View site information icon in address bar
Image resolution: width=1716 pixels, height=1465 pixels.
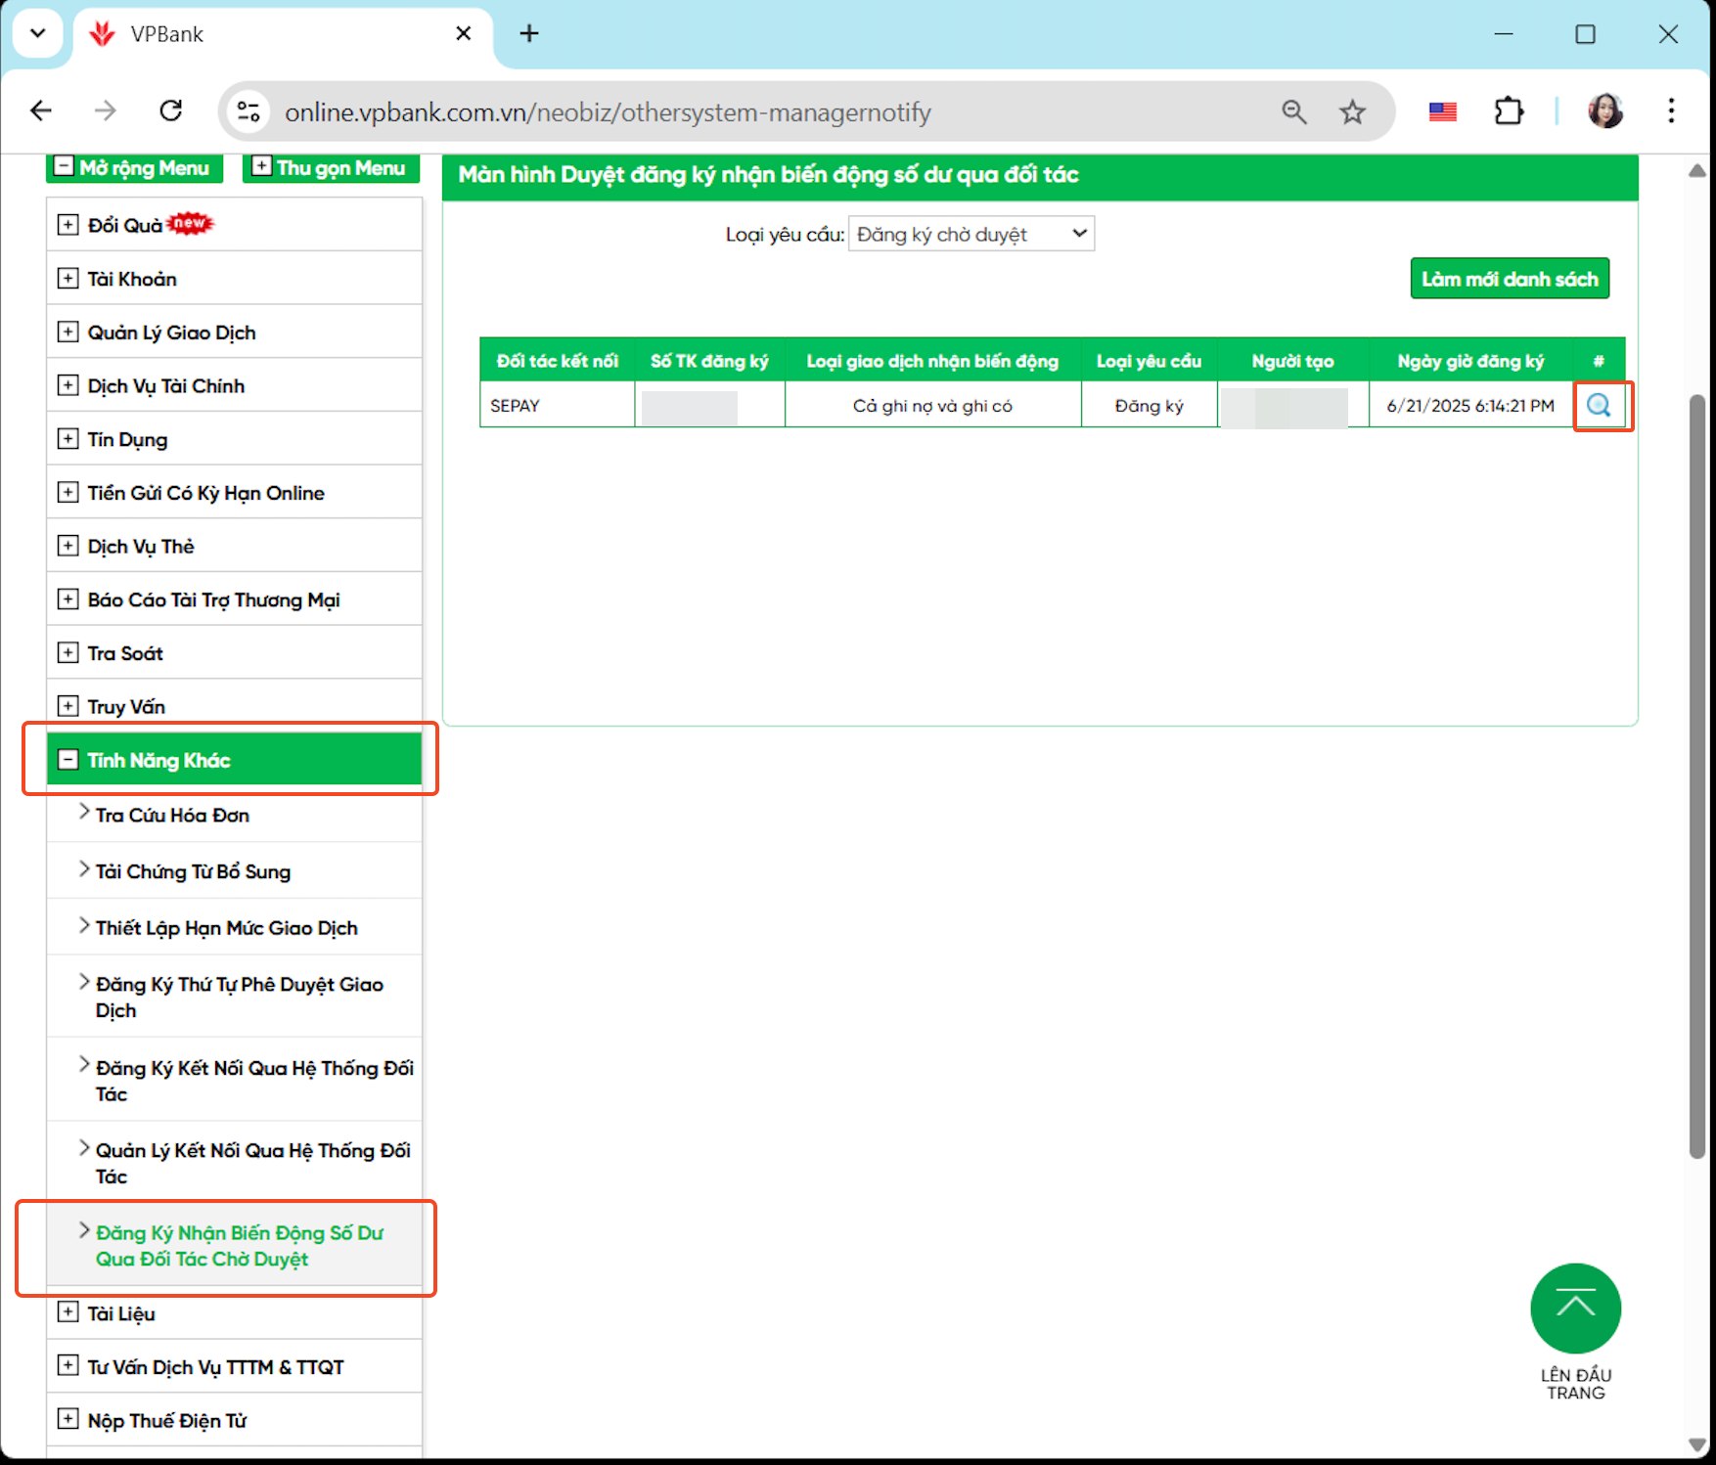pyautogui.click(x=249, y=112)
